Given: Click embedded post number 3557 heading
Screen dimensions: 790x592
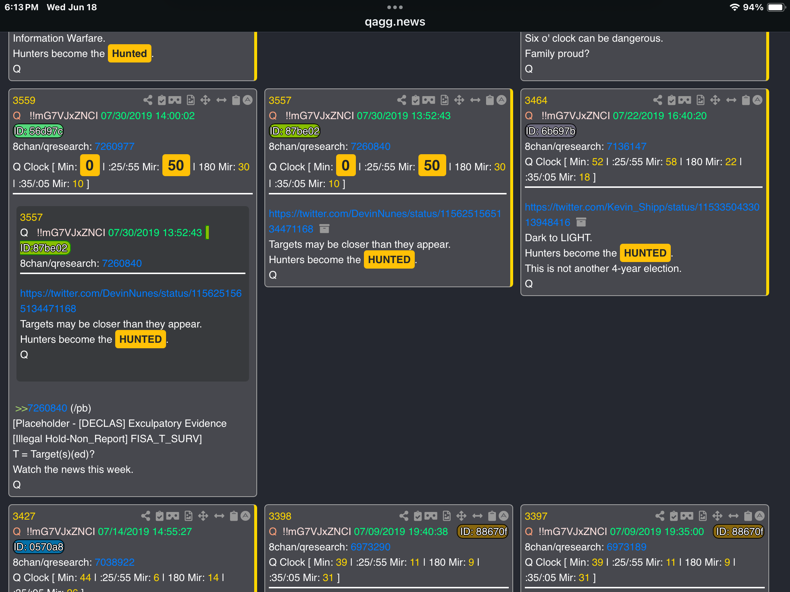Looking at the screenshot, I should tap(31, 217).
